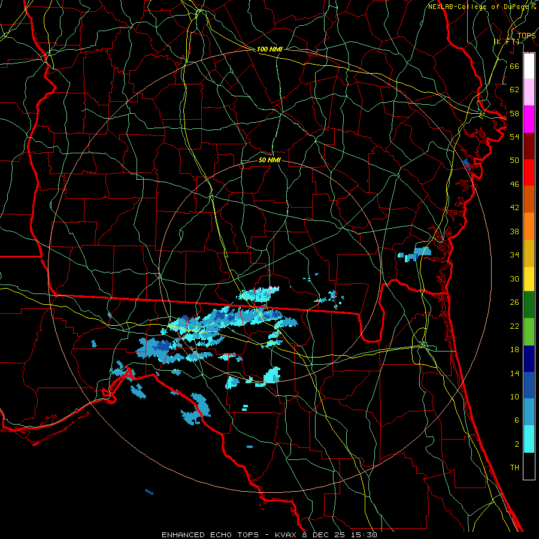The height and width of the screenshot is (539, 539).
Task: Click the legend value 26
Action: (x=514, y=302)
